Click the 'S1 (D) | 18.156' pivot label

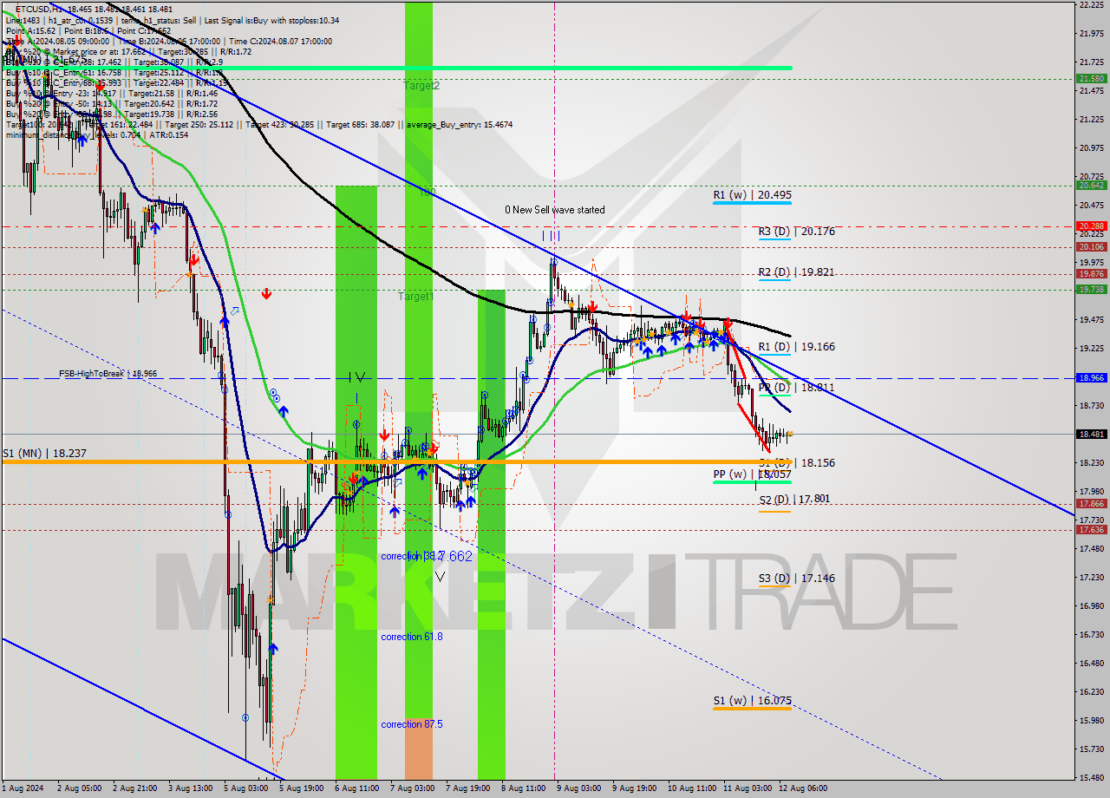pos(796,463)
